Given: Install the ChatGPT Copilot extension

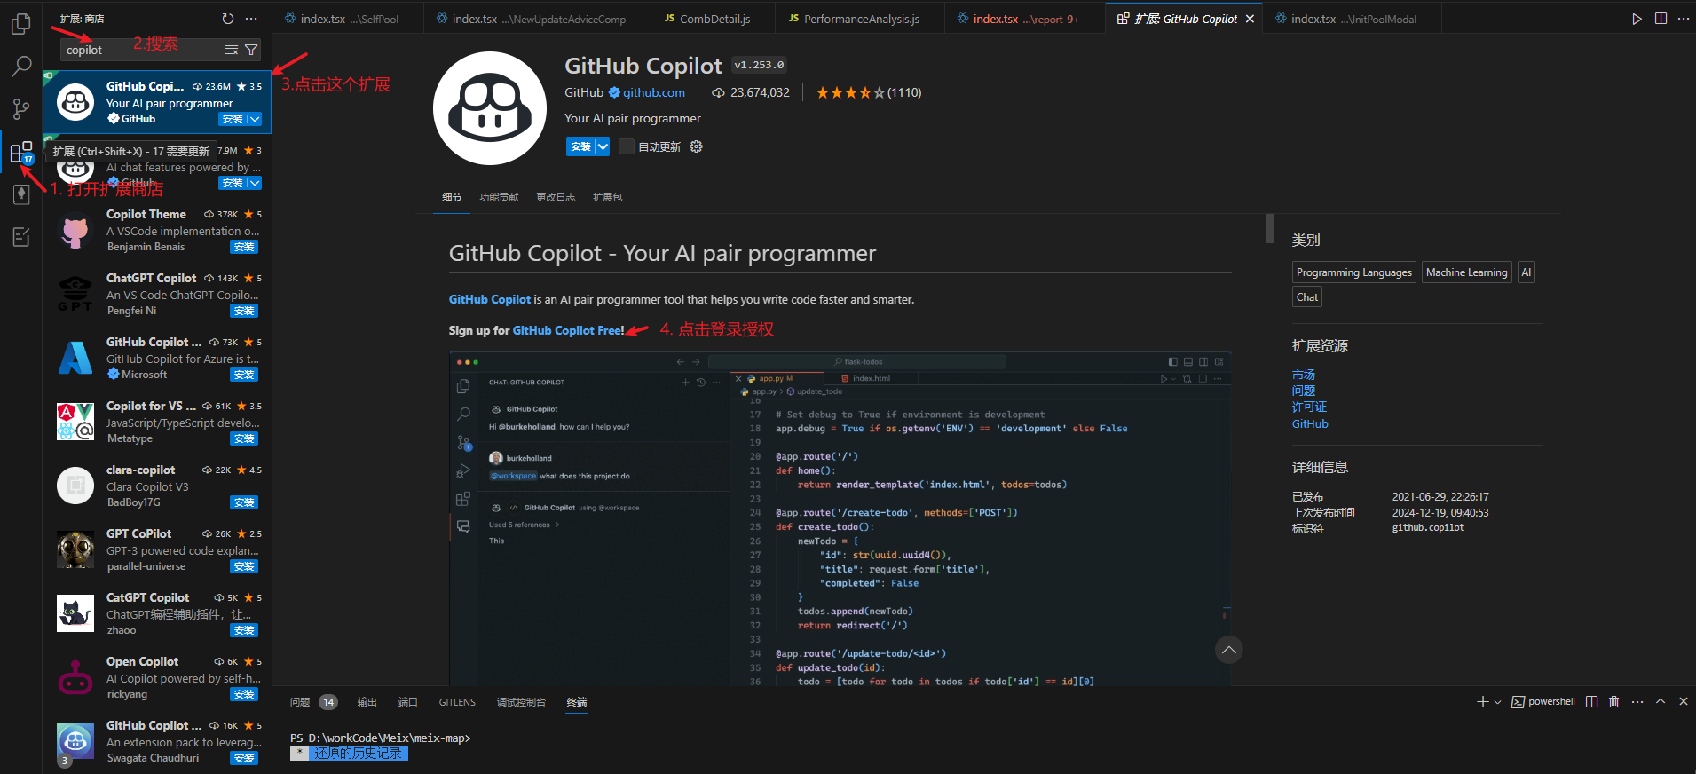Looking at the screenshot, I should click(244, 311).
